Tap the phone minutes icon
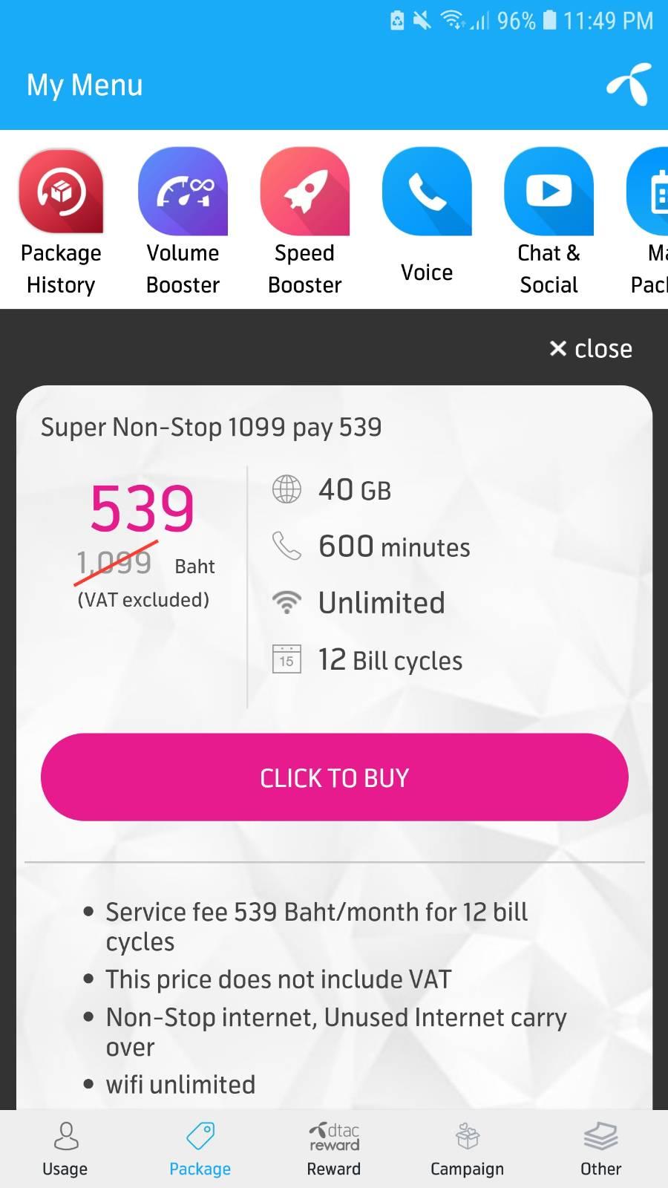 click(x=286, y=546)
